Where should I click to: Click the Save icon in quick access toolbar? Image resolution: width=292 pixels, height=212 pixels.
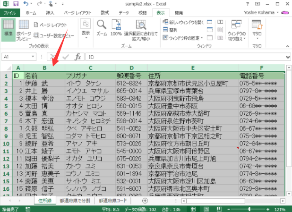[16, 4]
